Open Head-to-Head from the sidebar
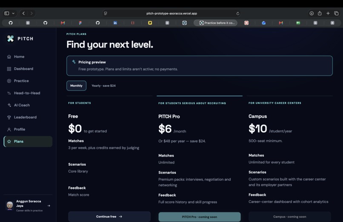 pyautogui.click(x=28, y=93)
